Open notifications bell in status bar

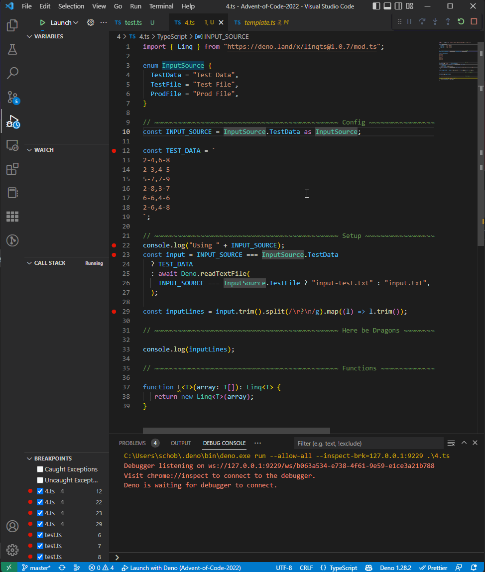click(474, 568)
